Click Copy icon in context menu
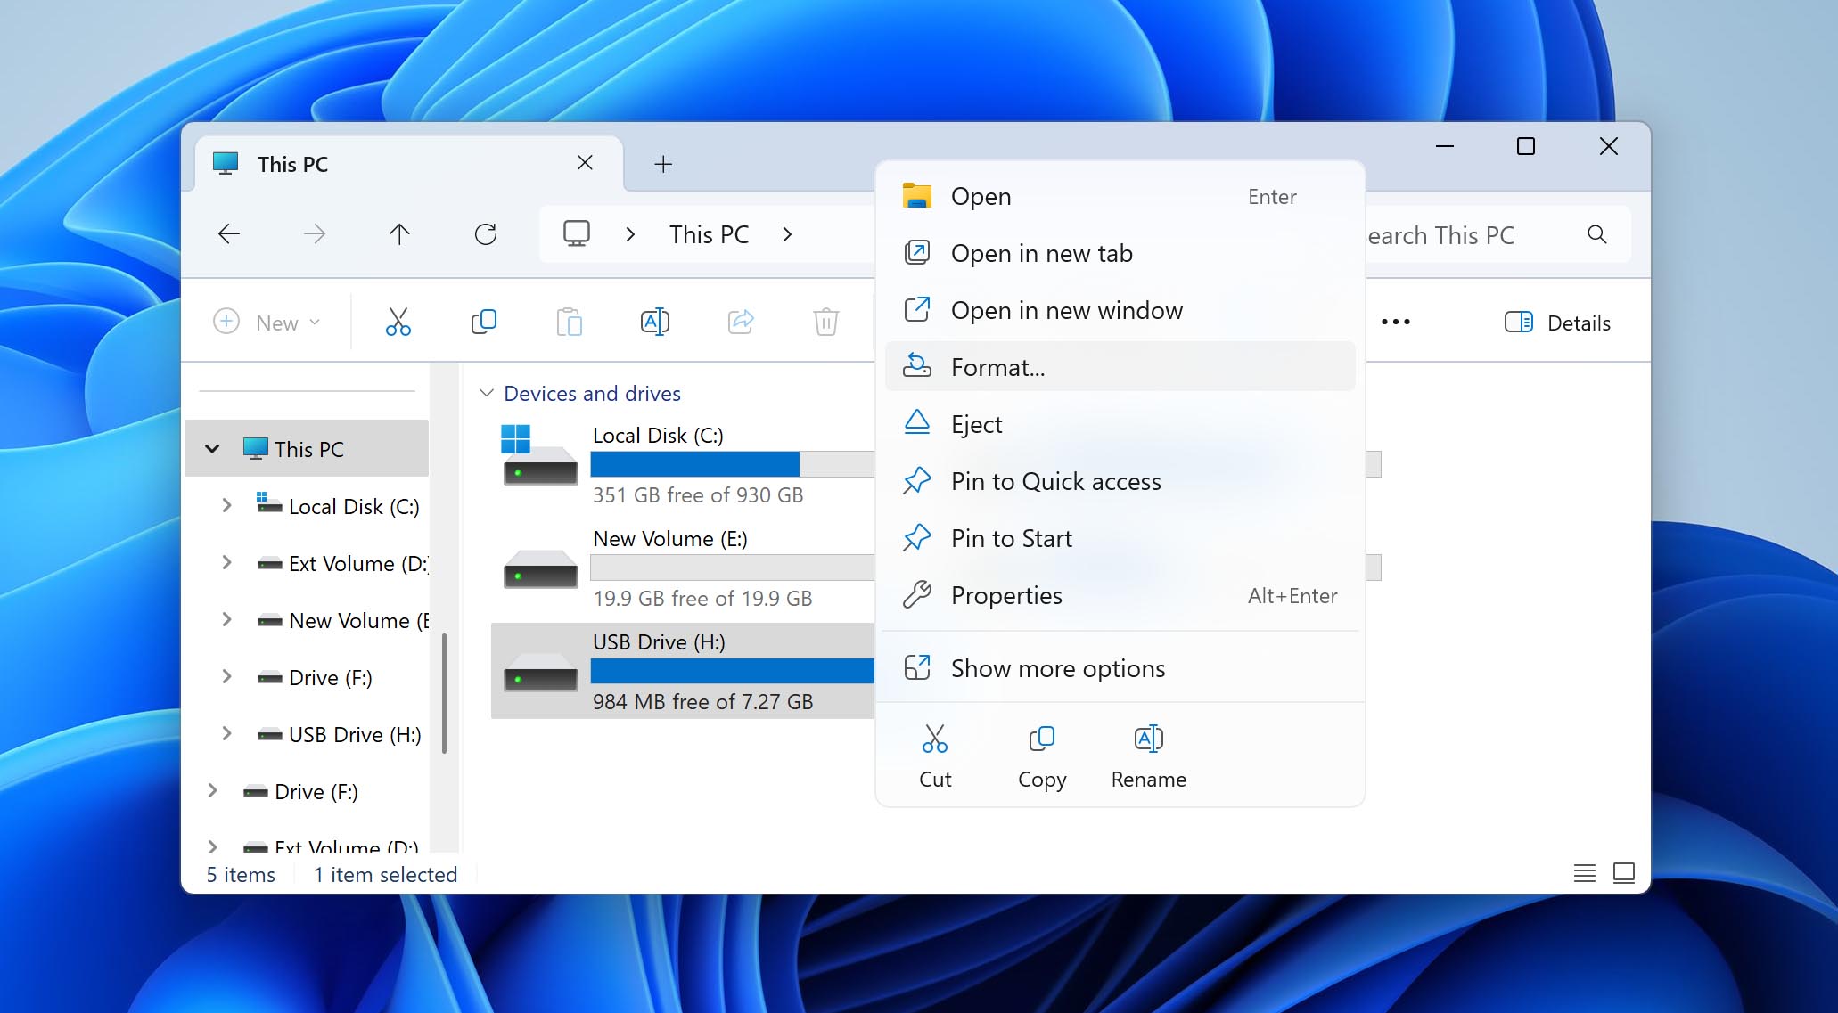Viewport: 1838px width, 1013px height. [x=1041, y=739]
